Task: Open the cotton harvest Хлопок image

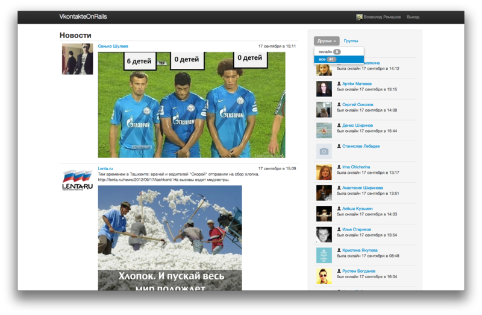Action: (x=170, y=238)
